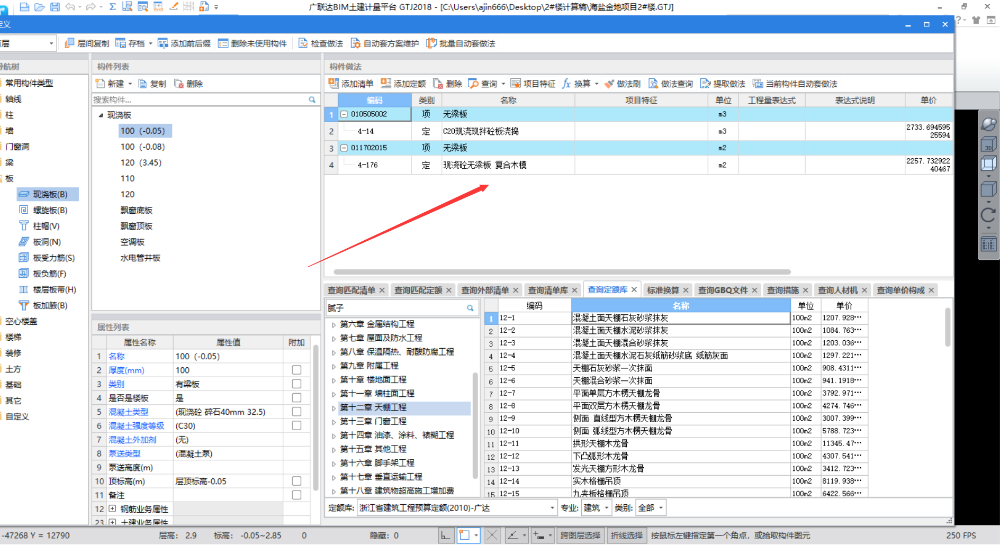
Task: Click 当前构件自动套做法 button
Action: point(795,84)
